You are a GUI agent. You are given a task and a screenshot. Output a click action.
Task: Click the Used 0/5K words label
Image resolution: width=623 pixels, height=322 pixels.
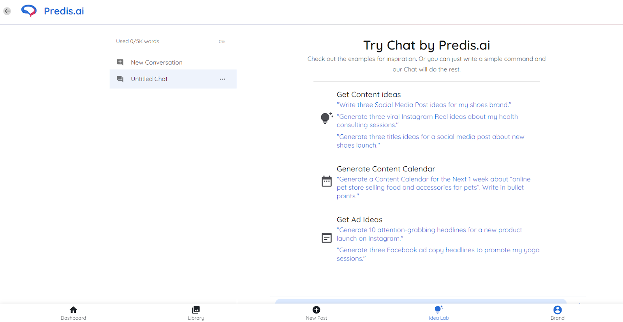pyautogui.click(x=137, y=41)
